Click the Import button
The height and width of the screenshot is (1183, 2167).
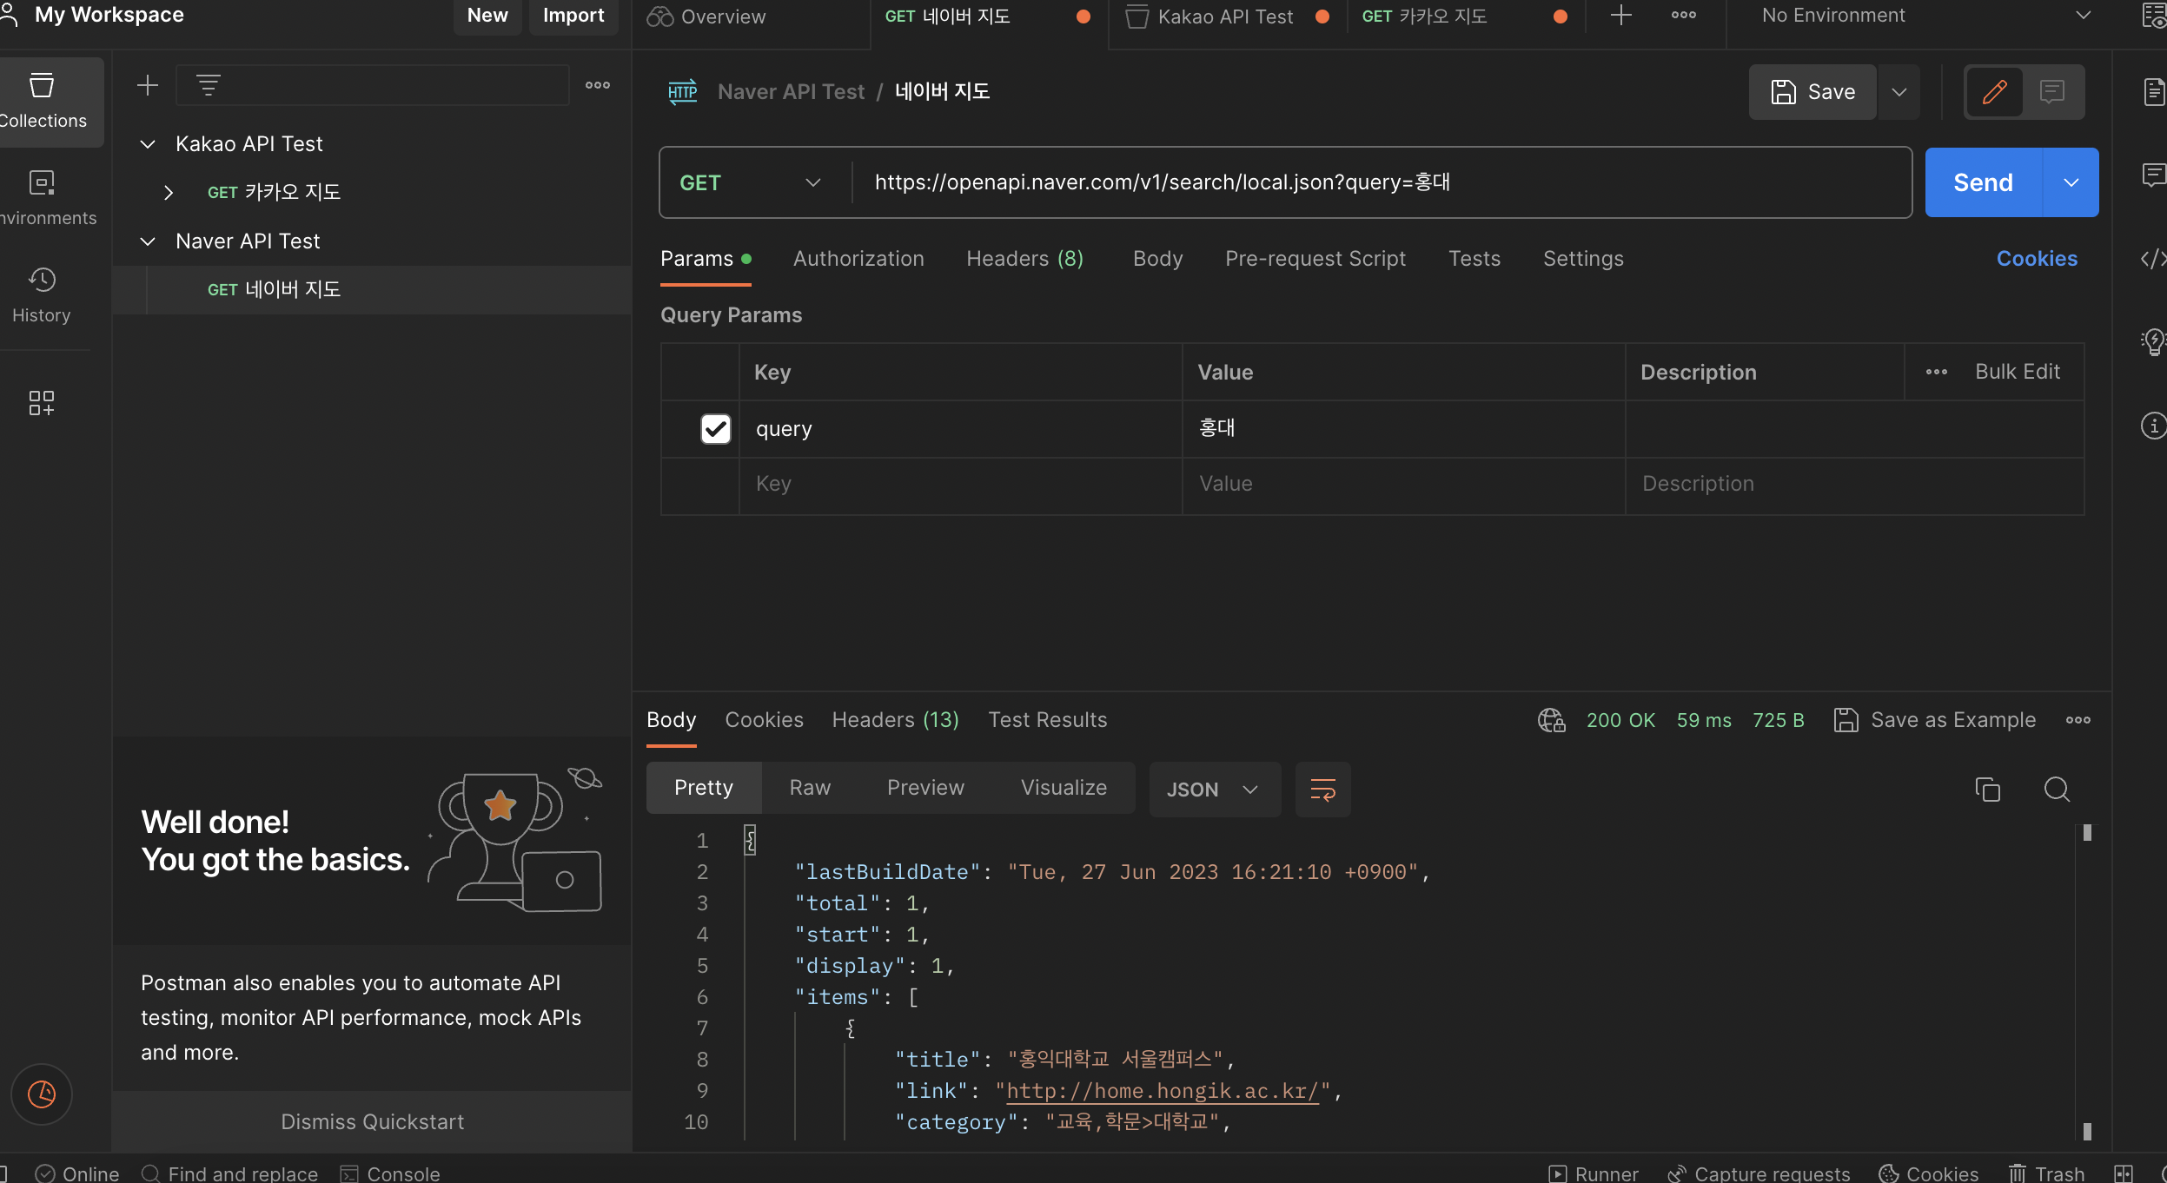[x=573, y=16]
